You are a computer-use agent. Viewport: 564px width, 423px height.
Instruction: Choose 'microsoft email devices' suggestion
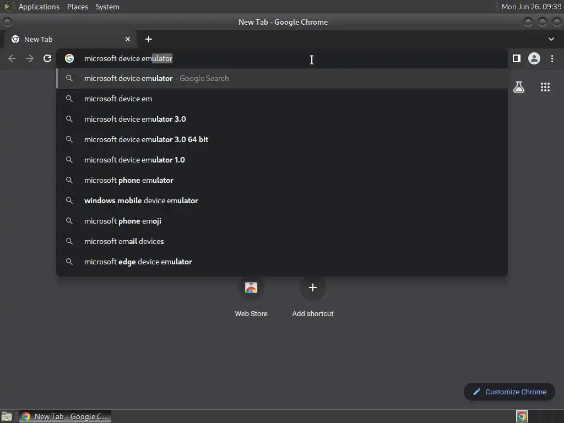tap(282, 241)
